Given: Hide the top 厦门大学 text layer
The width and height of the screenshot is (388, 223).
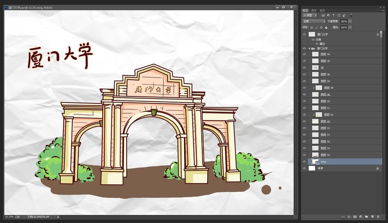Looking at the screenshot, I should pos(304,34).
